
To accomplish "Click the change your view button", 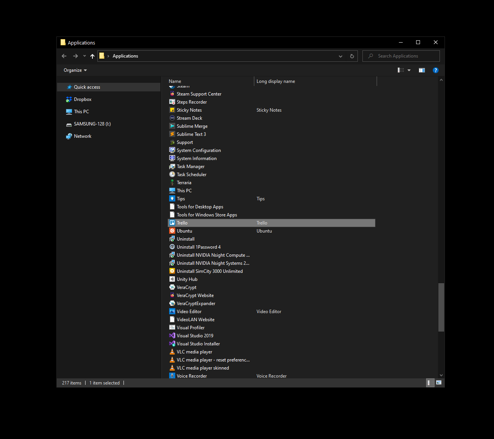I will (x=401, y=70).
